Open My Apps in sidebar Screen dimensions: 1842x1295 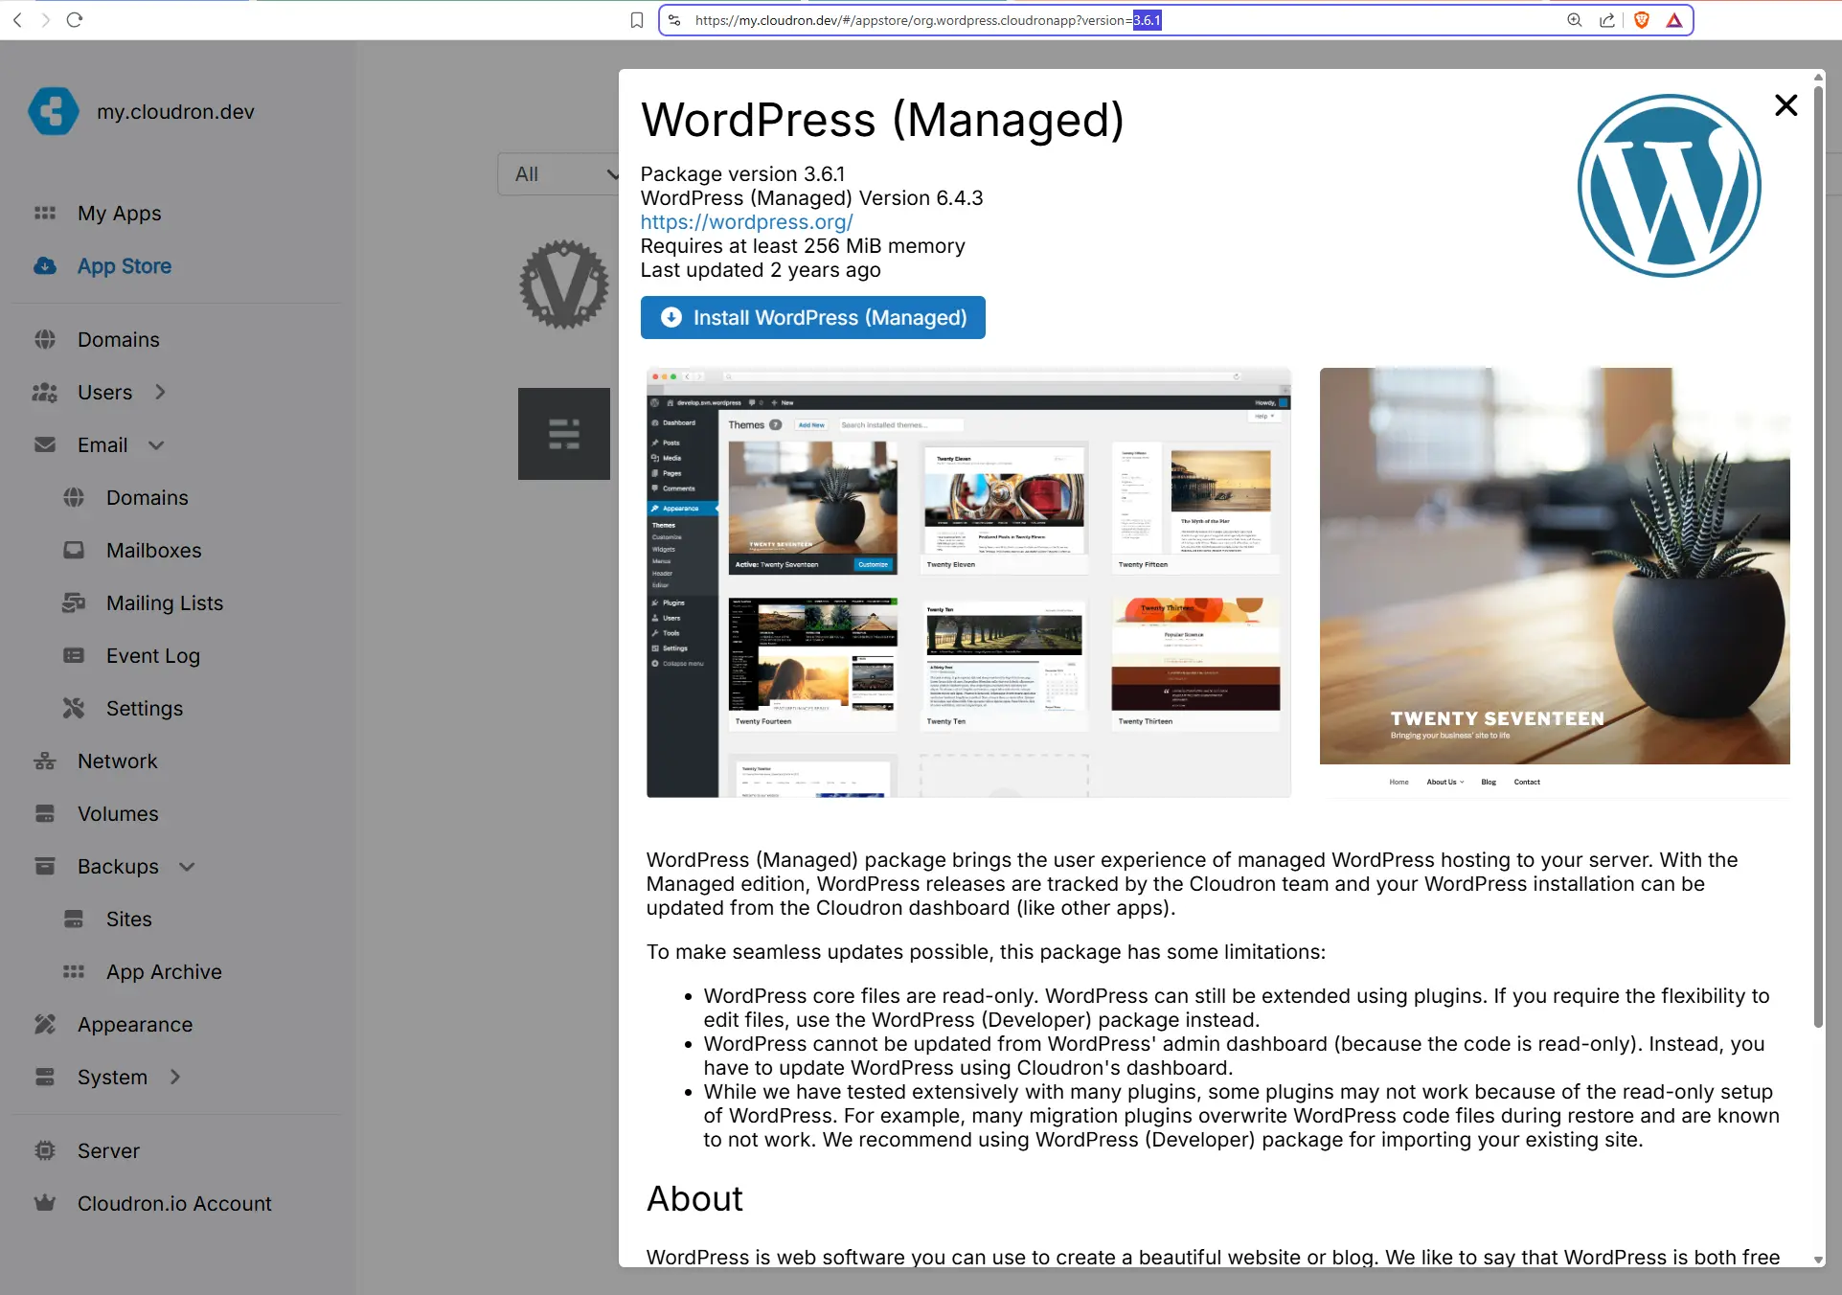point(119,214)
